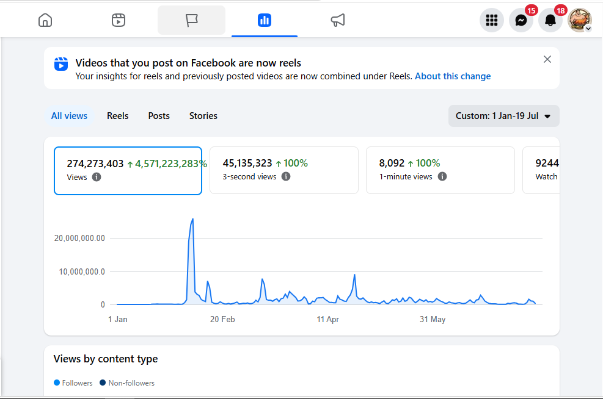
Task: Go to the Home icon
Action: click(45, 20)
